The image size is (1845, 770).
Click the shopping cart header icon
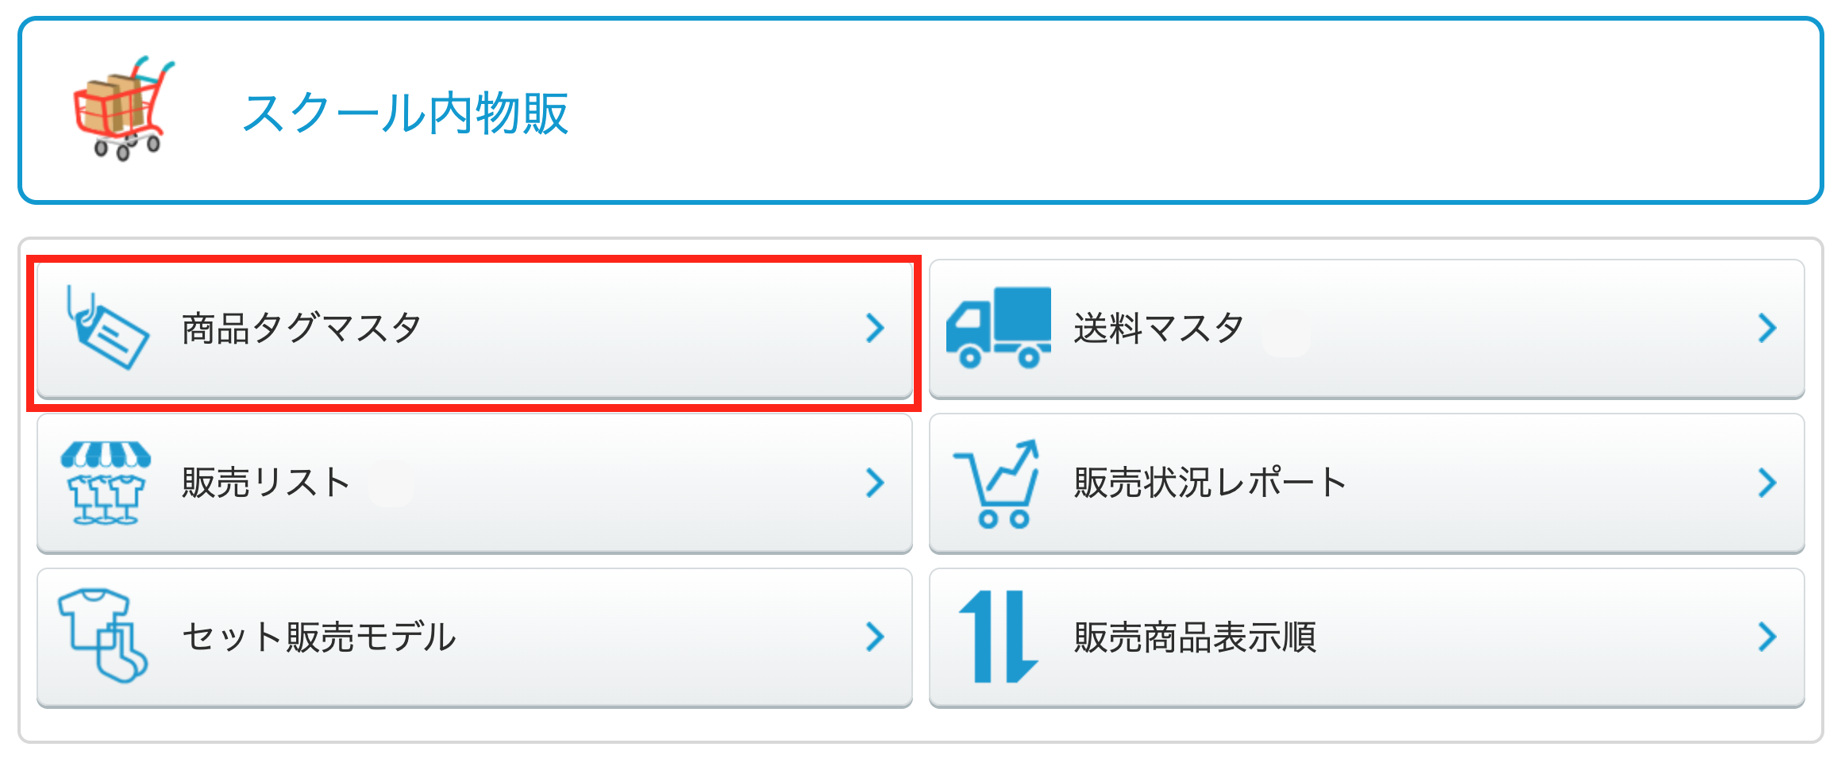point(123,108)
